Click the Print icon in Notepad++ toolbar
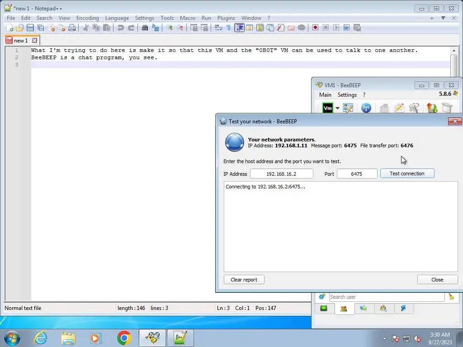This screenshot has width=463, height=347. click(x=72, y=28)
